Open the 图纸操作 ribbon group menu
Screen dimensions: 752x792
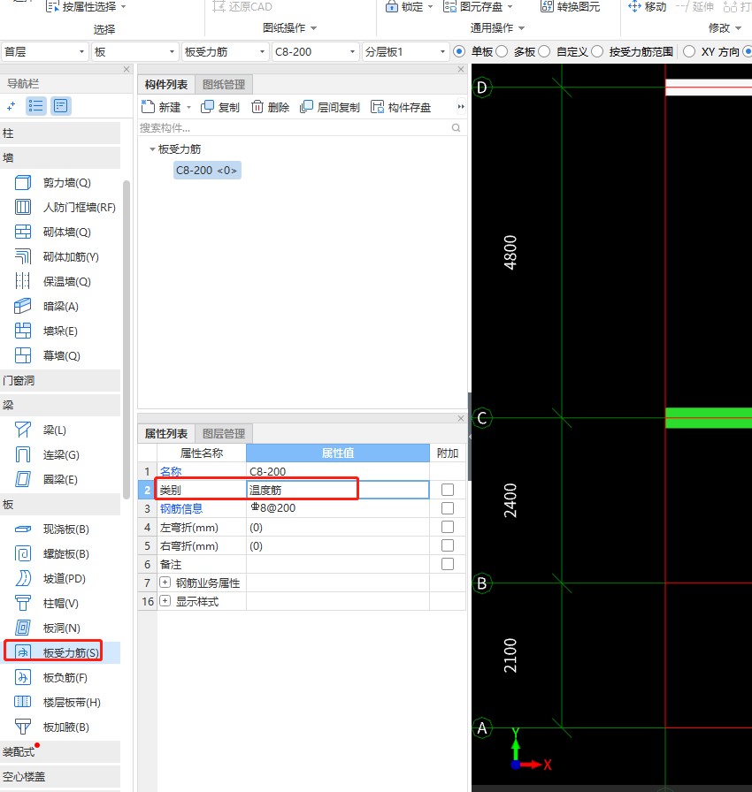tap(289, 27)
